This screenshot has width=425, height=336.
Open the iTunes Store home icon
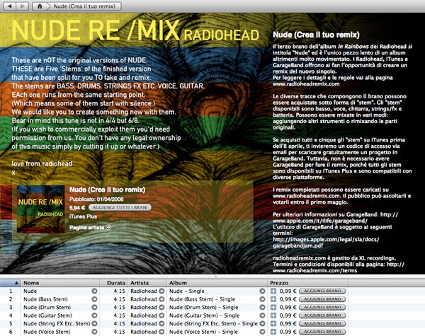click(x=40, y=6)
